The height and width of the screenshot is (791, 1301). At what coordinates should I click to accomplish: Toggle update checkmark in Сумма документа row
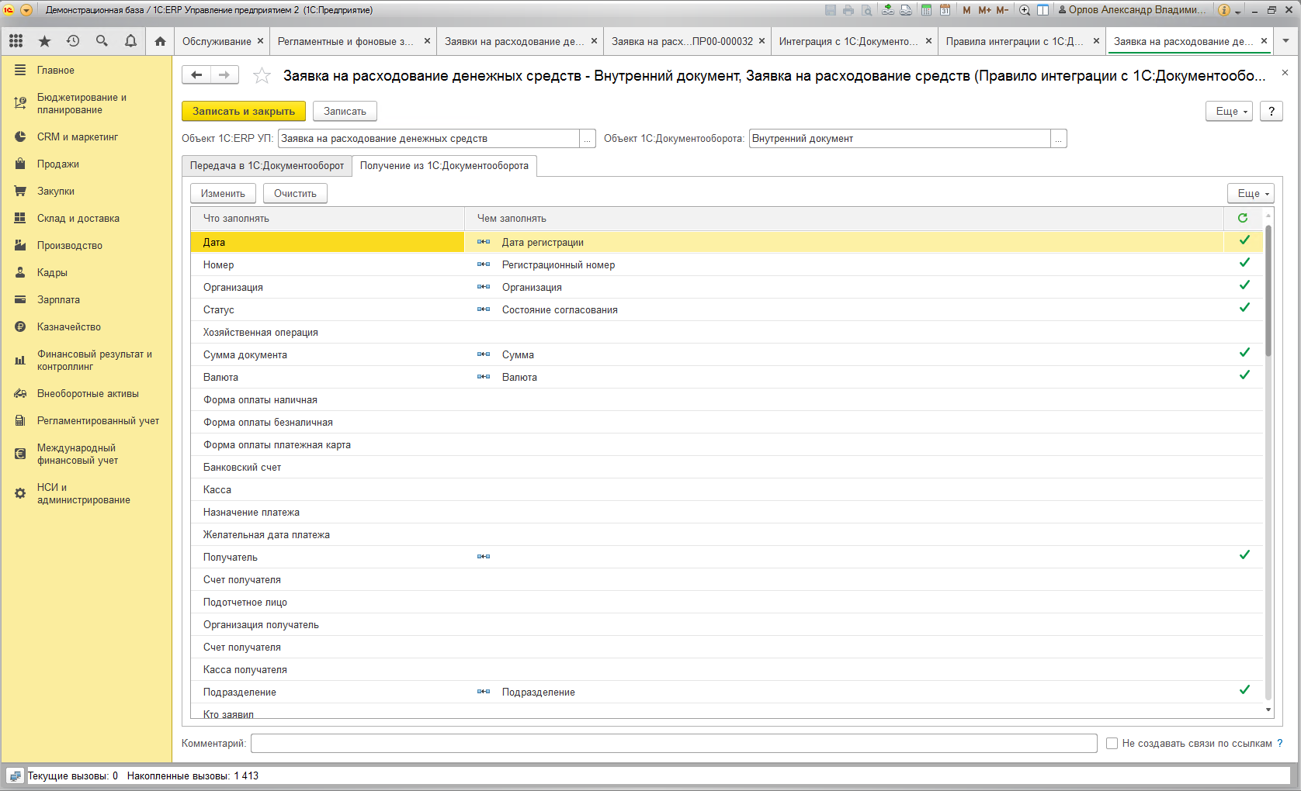click(1244, 353)
